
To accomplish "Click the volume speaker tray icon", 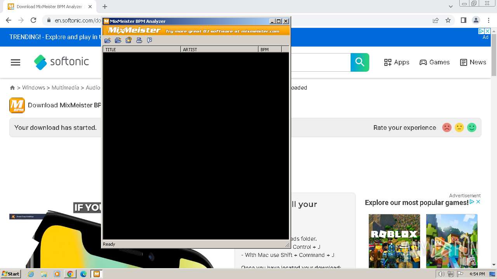I will tap(441, 274).
